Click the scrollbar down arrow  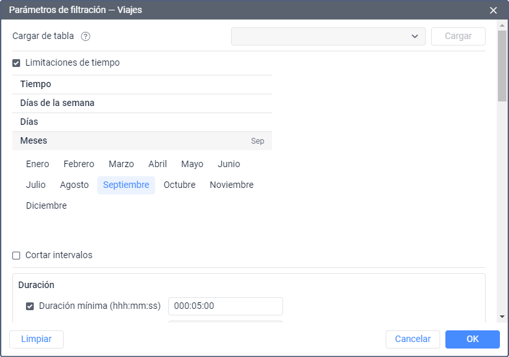(502, 316)
